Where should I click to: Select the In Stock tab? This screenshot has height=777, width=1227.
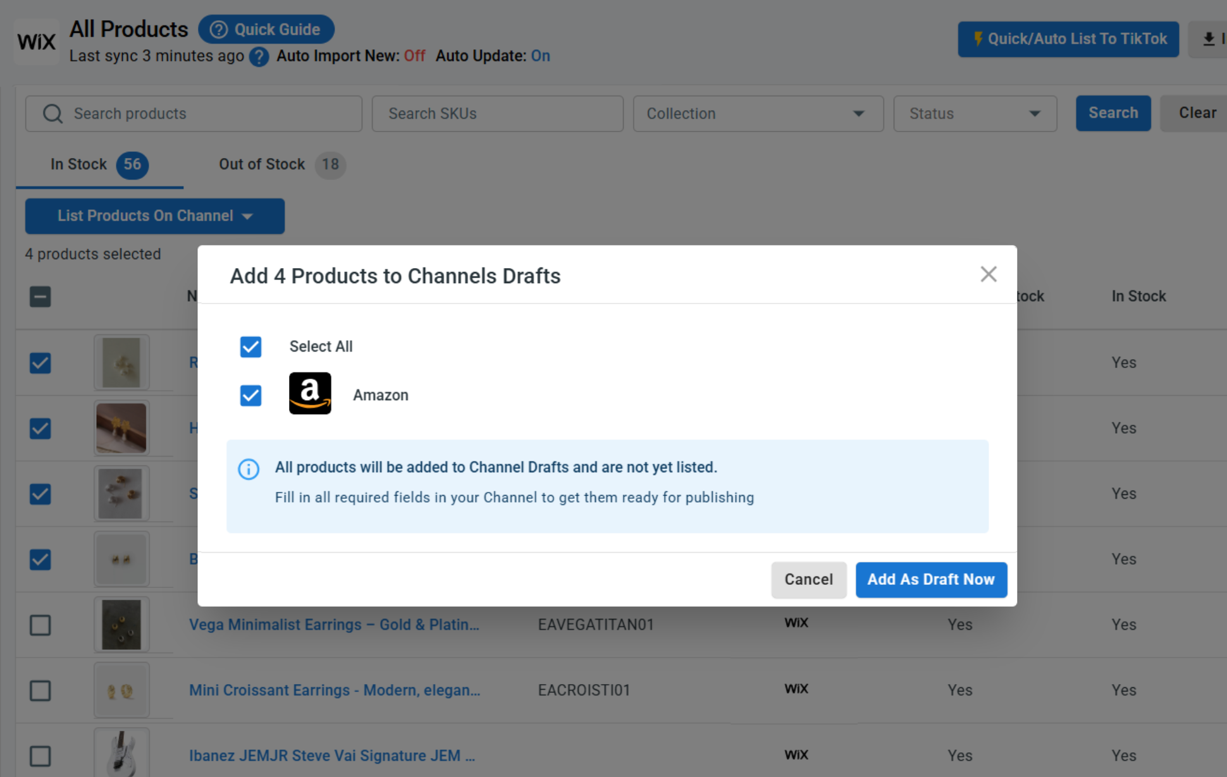click(x=99, y=165)
